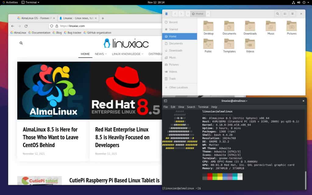
Task: Open the View menu in terminal
Action: (x=181, y=107)
